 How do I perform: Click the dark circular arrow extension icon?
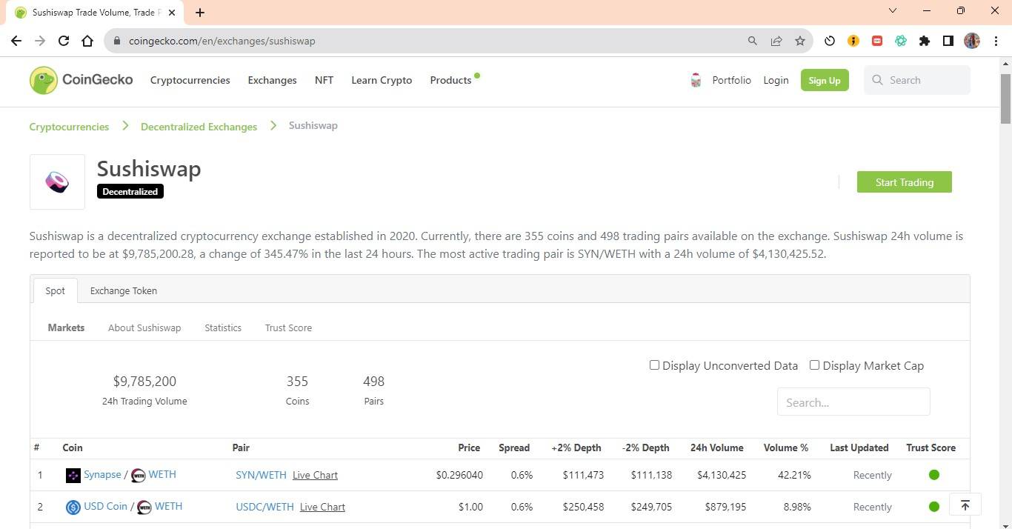[830, 41]
